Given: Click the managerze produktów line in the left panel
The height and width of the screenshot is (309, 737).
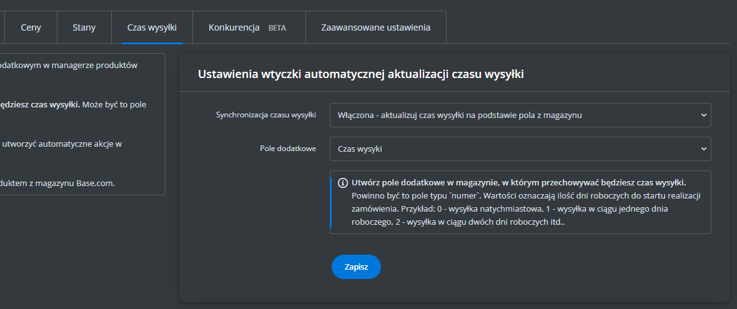Looking at the screenshot, I should (69, 65).
